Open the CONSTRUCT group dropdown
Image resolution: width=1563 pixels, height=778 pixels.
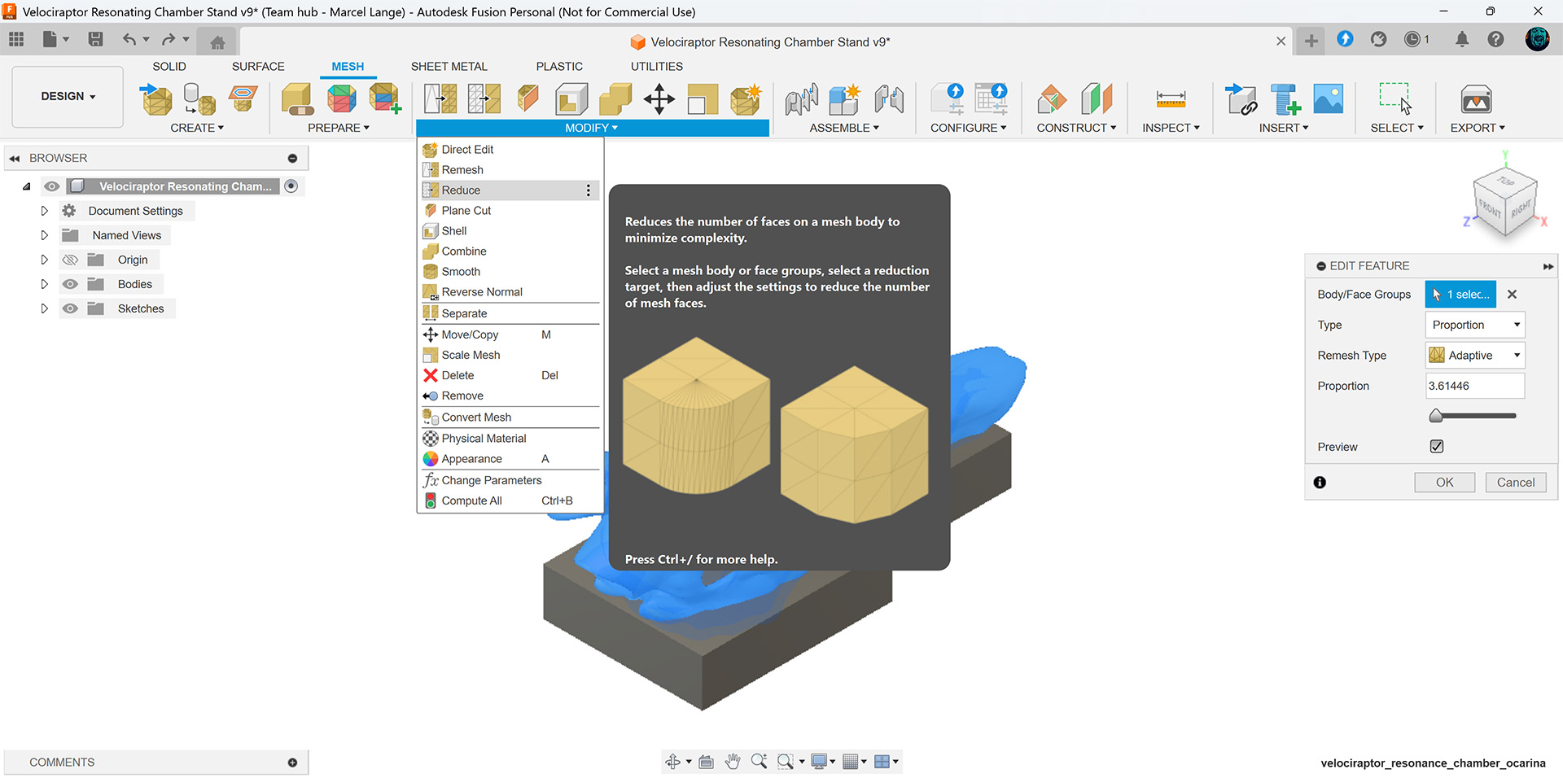[x=1076, y=128]
